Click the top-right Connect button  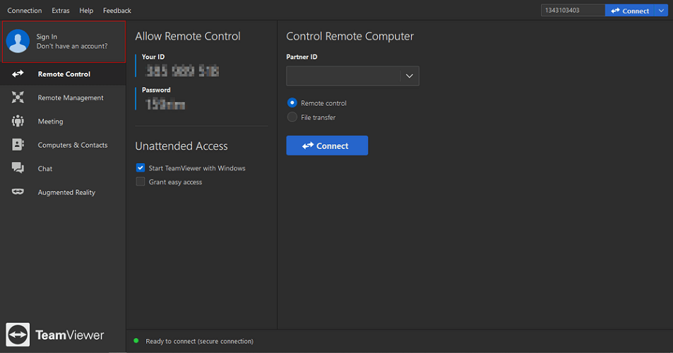[630, 11]
